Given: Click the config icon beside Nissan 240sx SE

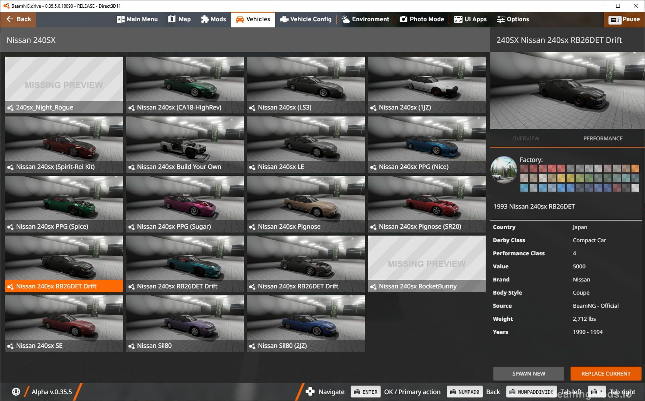Looking at the screenshot, I should pyautogui.click(x=10, y=346).
